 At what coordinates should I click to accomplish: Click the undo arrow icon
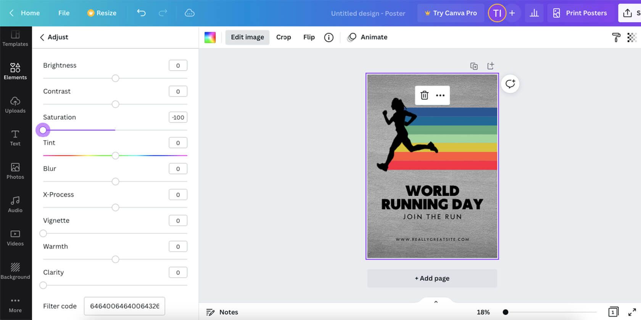point(141,13)
